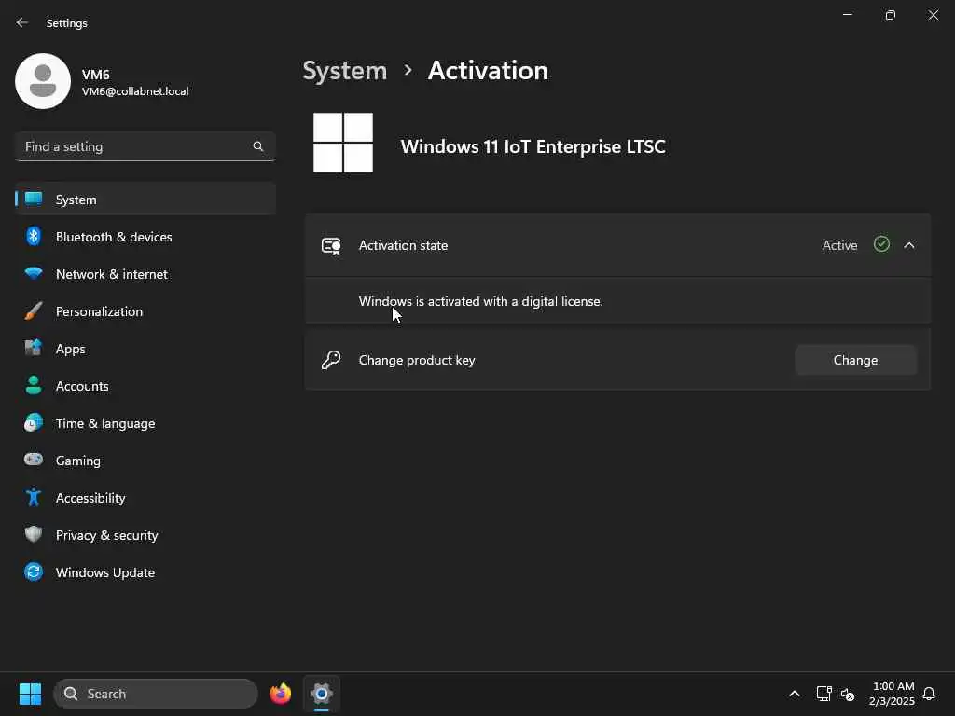Collapse the Activation state section chevron

pos(909,245)
